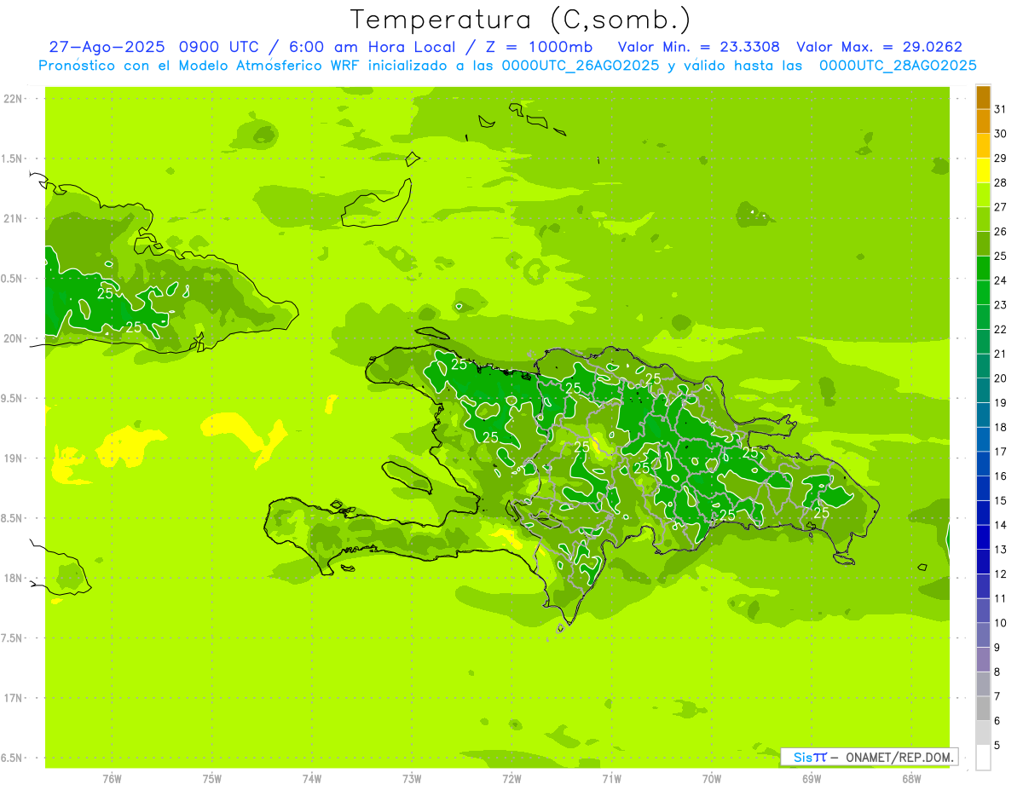Click "Valor Min. = 23.3308" text
1023x790 pixels.
point(698,47)
